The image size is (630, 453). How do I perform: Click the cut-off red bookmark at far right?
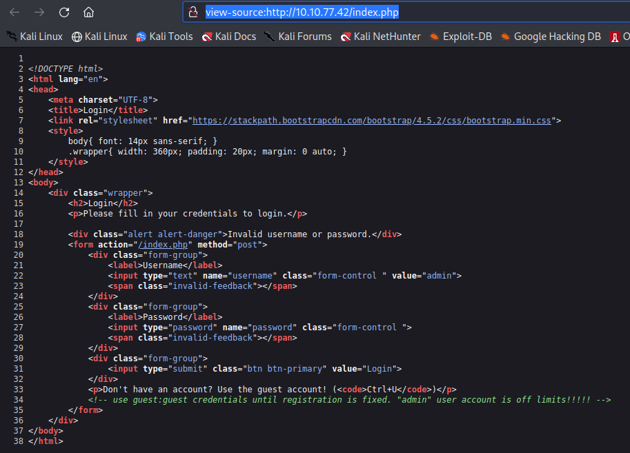pyautogui.click(x=616, y=37)
